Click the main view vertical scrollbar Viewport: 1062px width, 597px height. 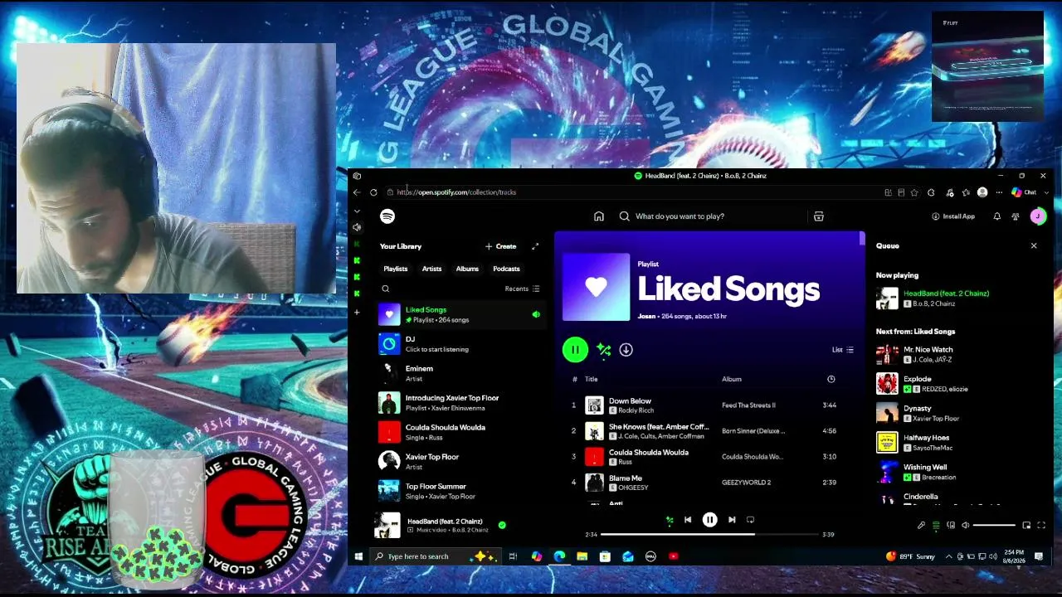coord(862,239)
